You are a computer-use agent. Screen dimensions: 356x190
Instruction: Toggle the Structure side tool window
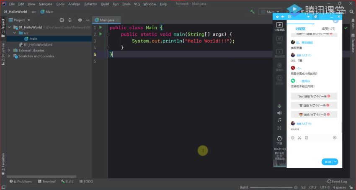pos(3,54)
